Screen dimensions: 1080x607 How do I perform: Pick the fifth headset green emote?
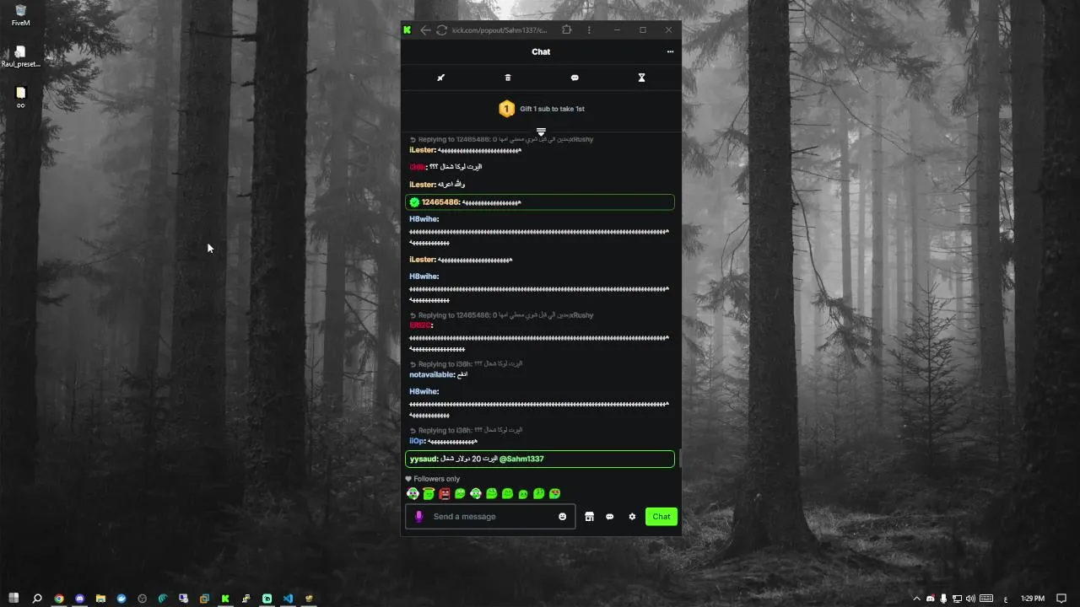click(x=476, y=494)
